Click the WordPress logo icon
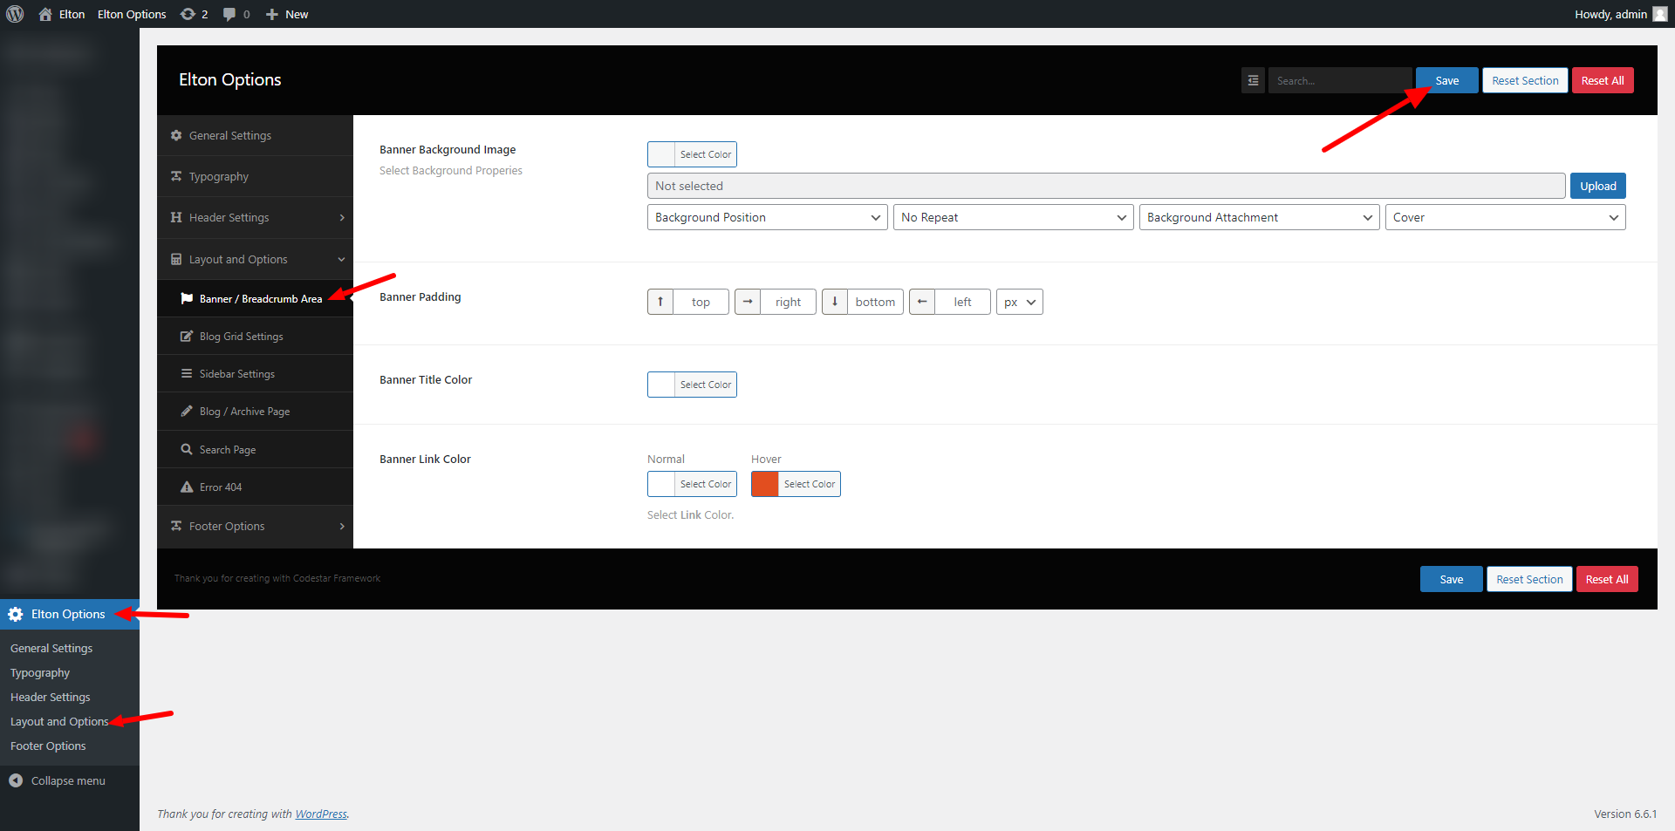This screenshot has width=1675, height=831. 15,14
